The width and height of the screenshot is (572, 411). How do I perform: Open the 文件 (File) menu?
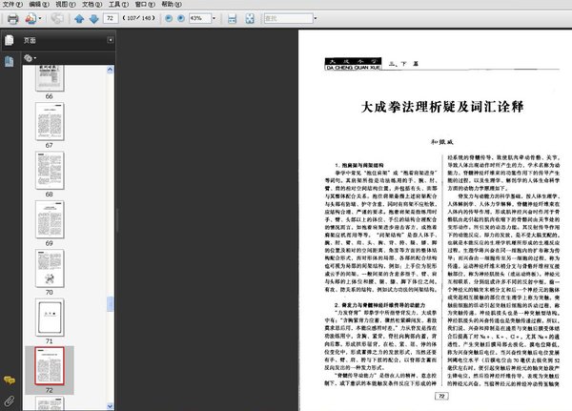point(12,5)
